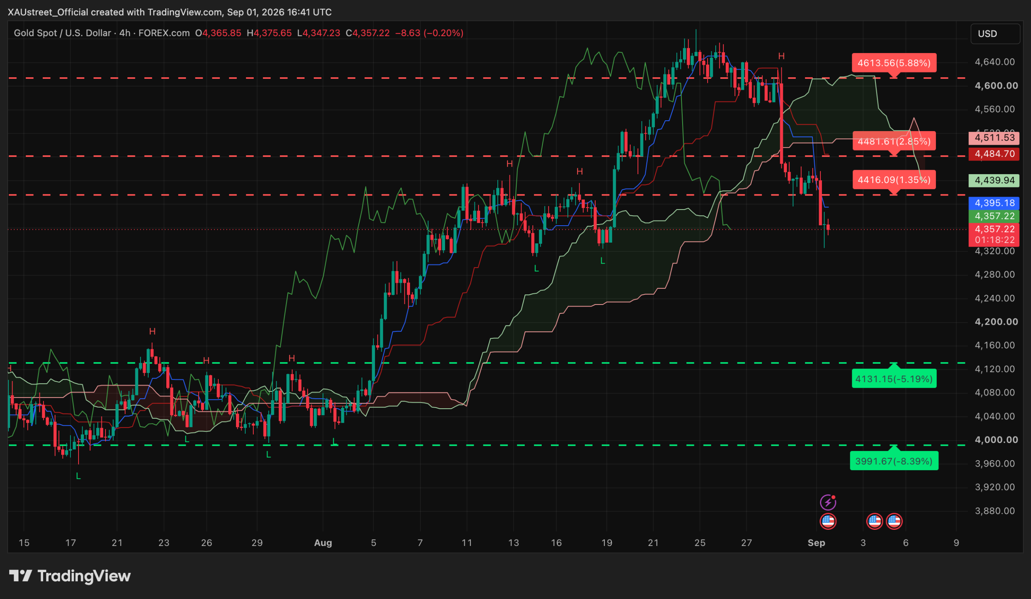Click the countdown timer 01:18:22 tag
This screenshot has height=599, width=1031.
coord(995,240)
